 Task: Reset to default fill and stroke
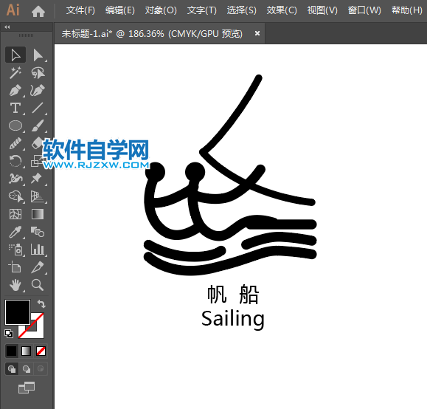coord(9,334)
